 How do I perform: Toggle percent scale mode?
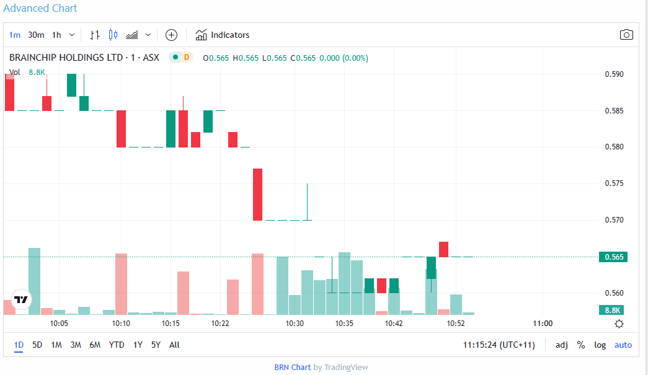[581, 345]
